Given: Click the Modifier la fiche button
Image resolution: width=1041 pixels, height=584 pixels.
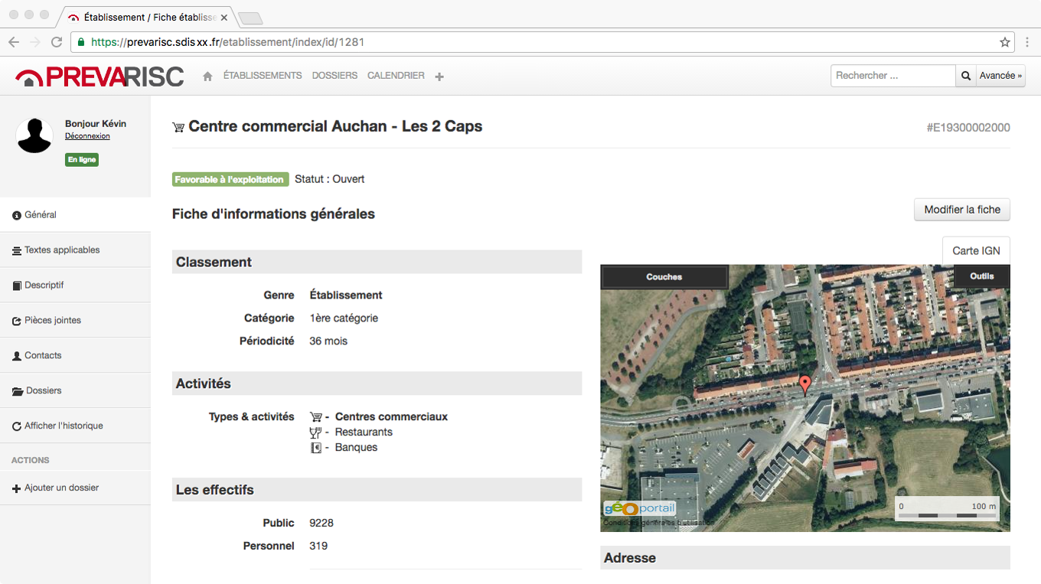Looking at the screenshot, I should [962, 210].
